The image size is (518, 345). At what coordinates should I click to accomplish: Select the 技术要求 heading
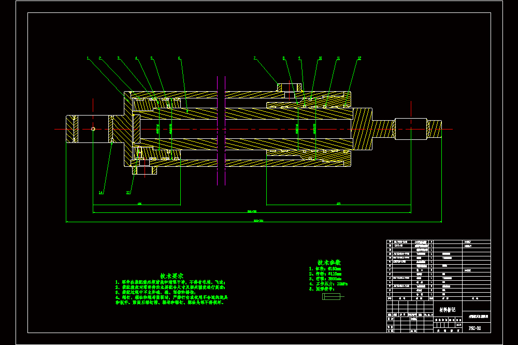171,276
